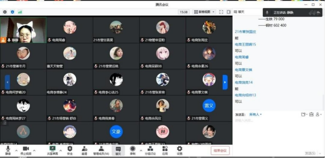Open Manage Members (管理成员) panel
The height and width of the screenshot is (158, 325).
[101, 150]
